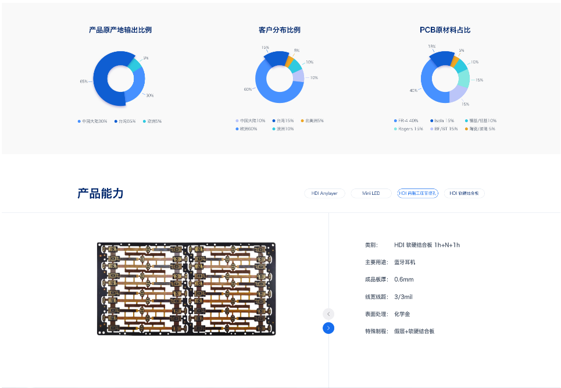Toggle 北美洲5% legend in customer chart

[x=313, y=120]
